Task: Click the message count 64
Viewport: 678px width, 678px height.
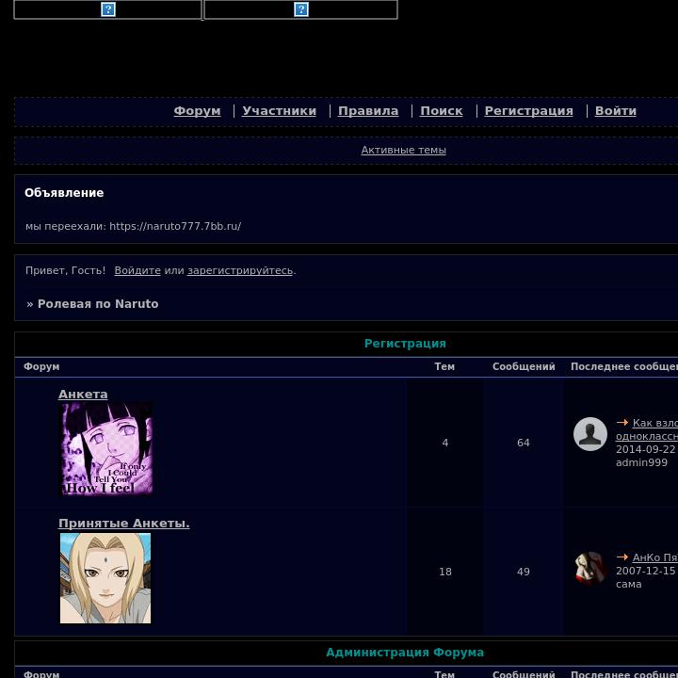Action: tap(524, 443)
